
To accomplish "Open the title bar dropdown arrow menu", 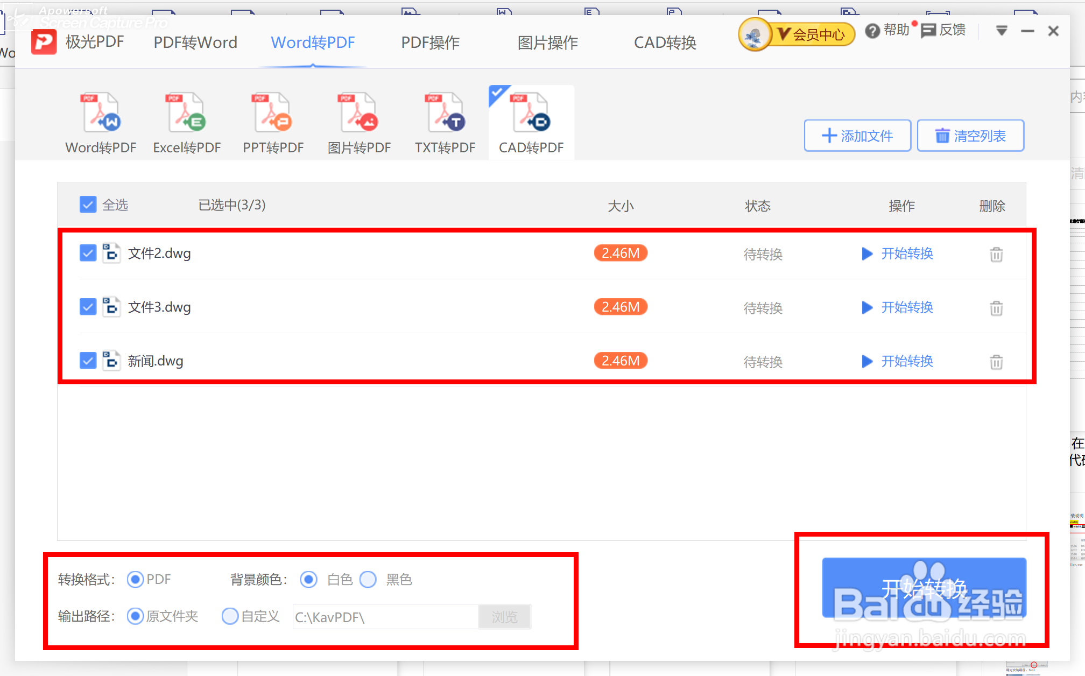I will click(1002, 31).
